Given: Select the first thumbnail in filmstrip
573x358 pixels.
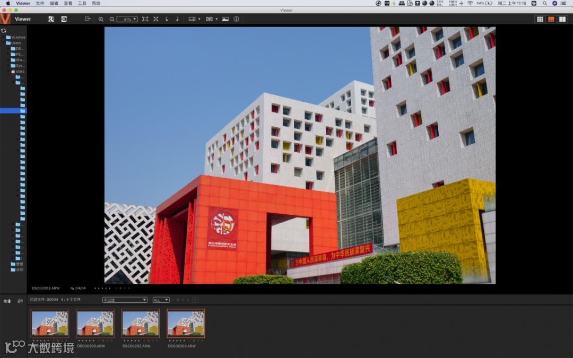Looking at the screenshot, I should pos(50,324).
